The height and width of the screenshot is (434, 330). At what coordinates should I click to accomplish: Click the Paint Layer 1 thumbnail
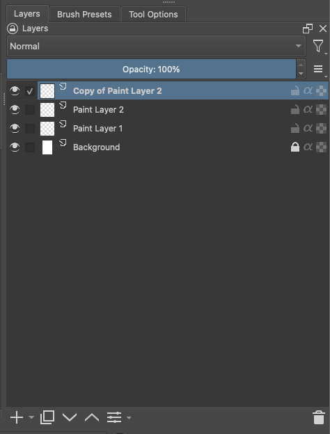point(47,129)
